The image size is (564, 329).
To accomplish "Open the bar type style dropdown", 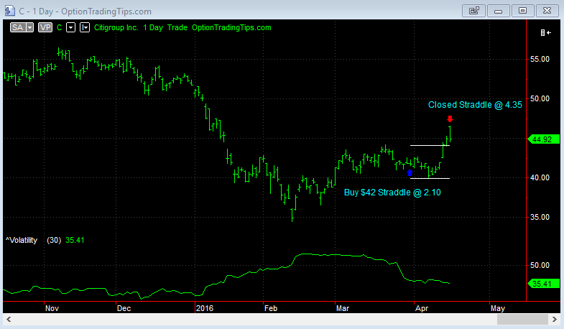I will 85,27.
